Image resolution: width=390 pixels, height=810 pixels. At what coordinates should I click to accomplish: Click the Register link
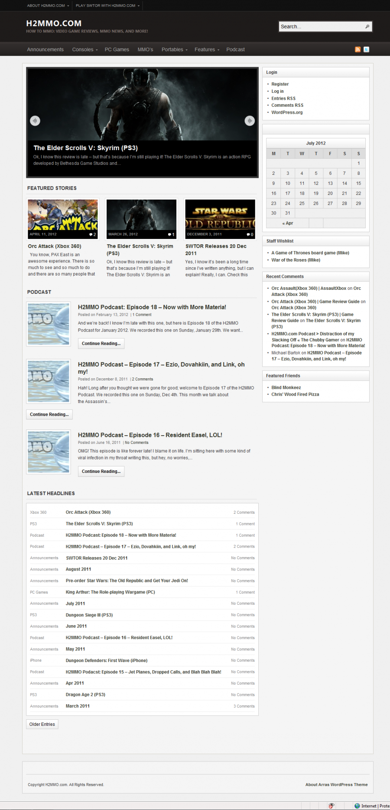(x=280, y=84)
